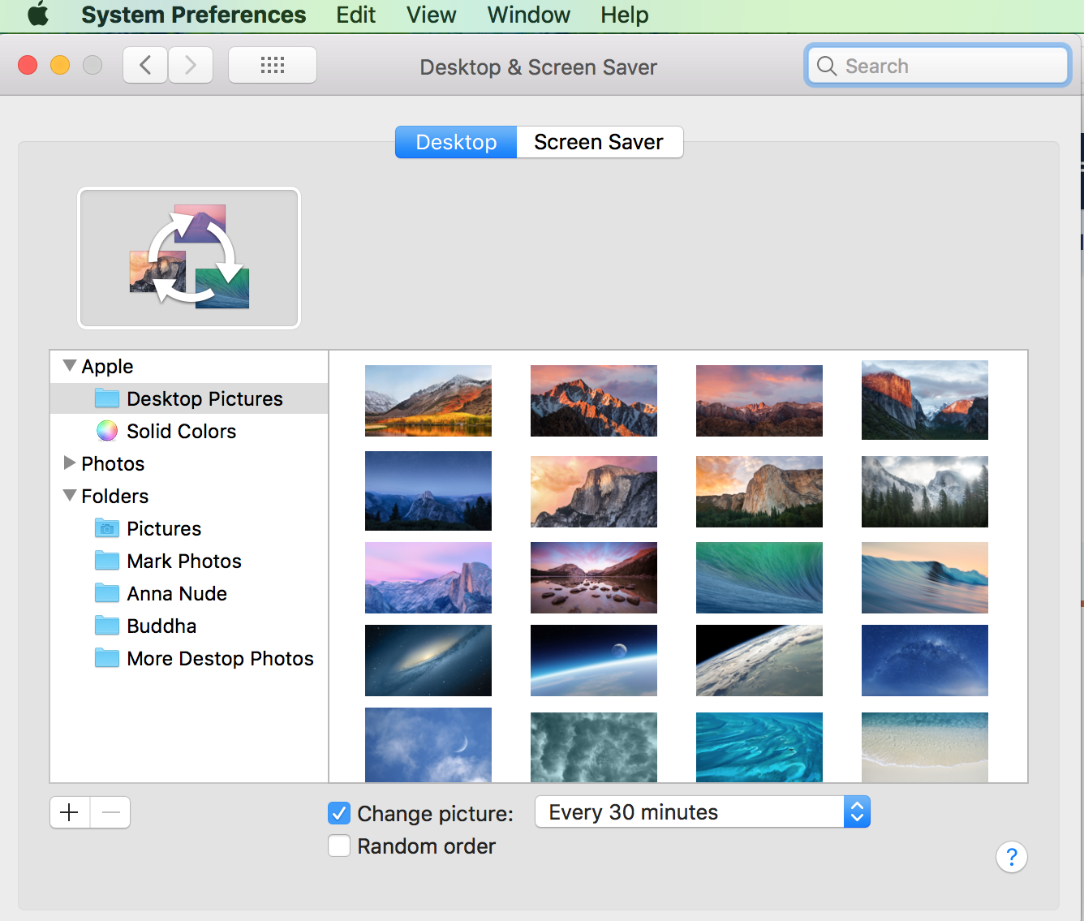The height and width of the screenshot is (921, 1084).
Task: Choose the blue night Half Dome wallpaper
Action: pos(428,491)
